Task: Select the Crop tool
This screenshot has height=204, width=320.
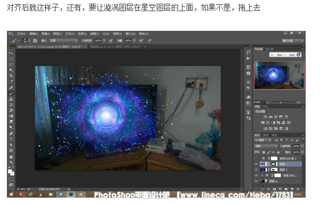Action: click(11, 76)
